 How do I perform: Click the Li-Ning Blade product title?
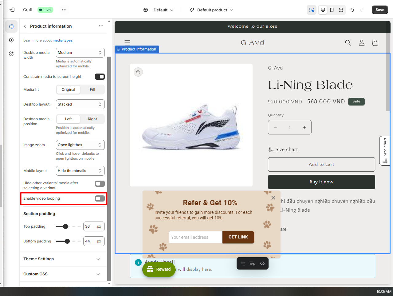point(310,85)
